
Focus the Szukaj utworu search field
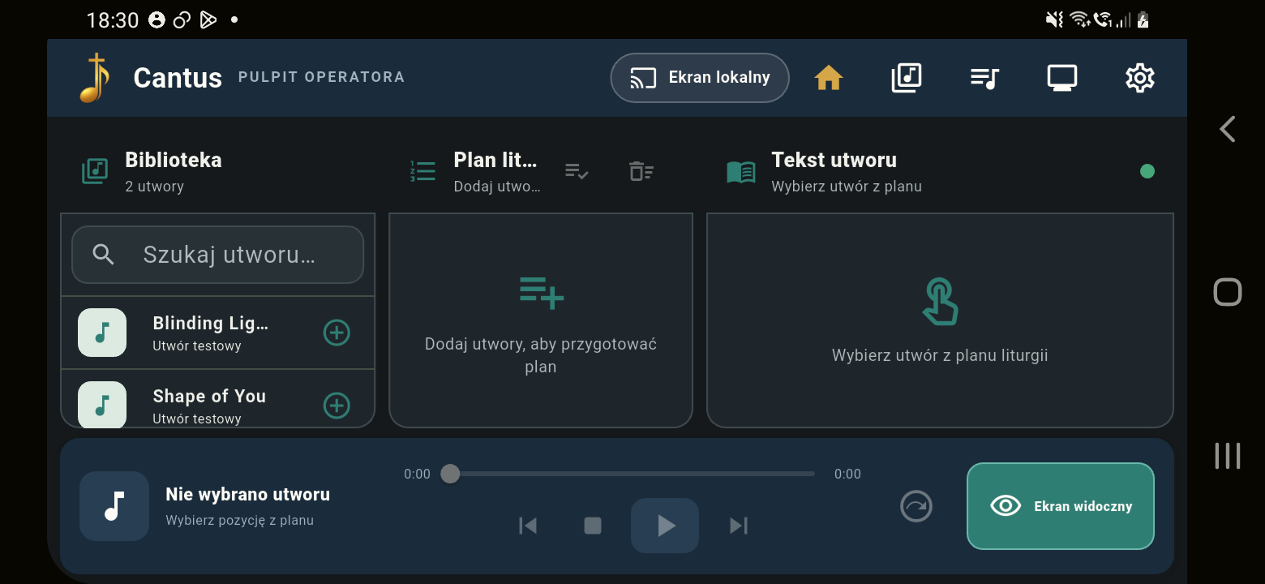pos(217,255)
